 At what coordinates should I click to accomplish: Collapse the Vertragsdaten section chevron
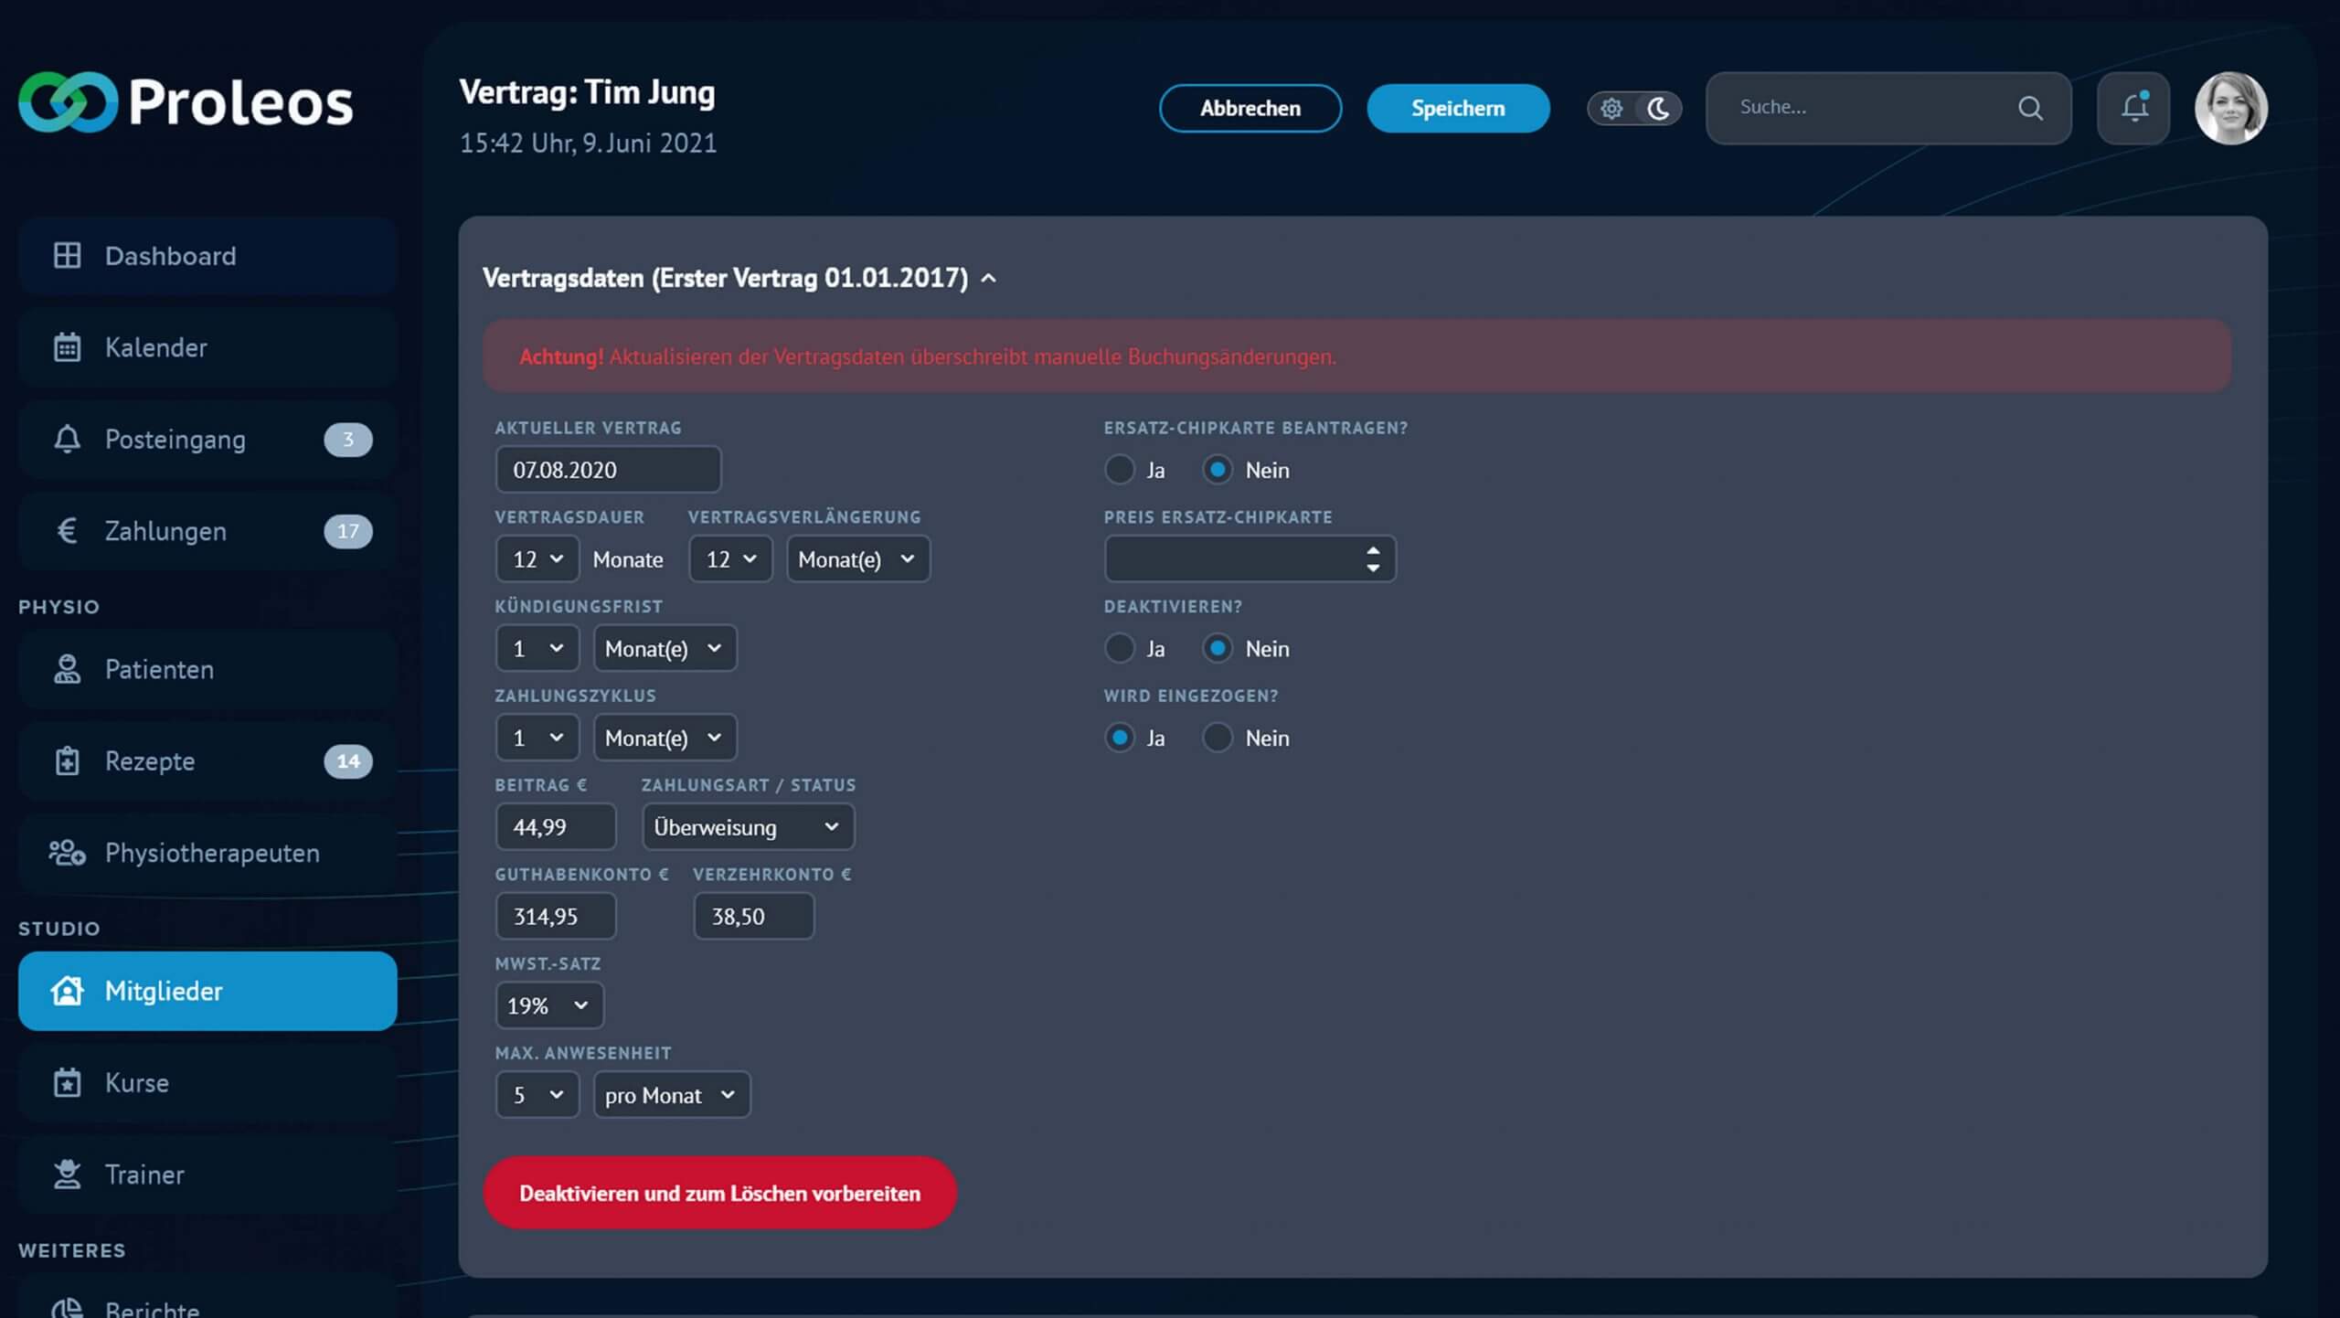click(988, 278)
